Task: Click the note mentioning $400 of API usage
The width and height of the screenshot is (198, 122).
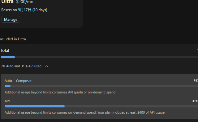Action: click(85, 112)
